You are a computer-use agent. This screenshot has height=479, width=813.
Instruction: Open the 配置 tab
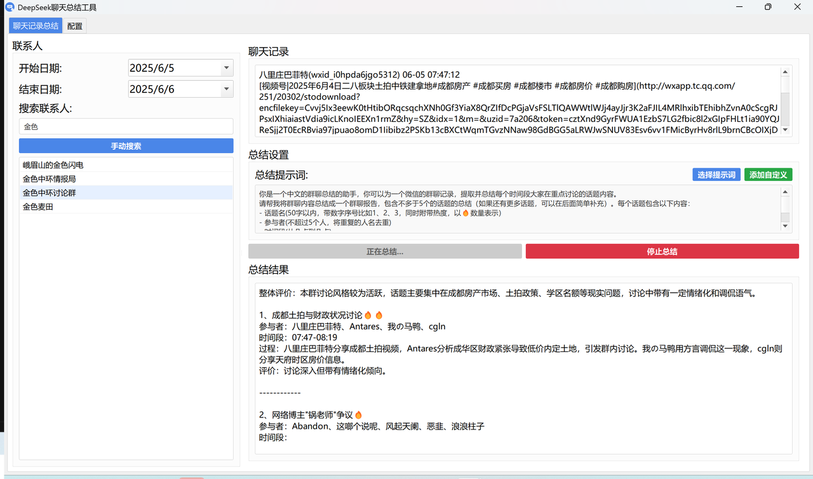(75, 26)
